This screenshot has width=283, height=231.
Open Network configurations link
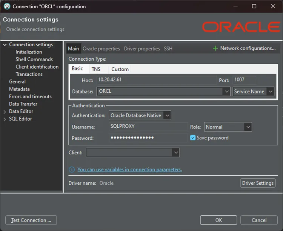[x=248, y=48]
